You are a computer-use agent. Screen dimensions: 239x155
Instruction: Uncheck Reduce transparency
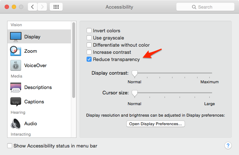point(89,60)
